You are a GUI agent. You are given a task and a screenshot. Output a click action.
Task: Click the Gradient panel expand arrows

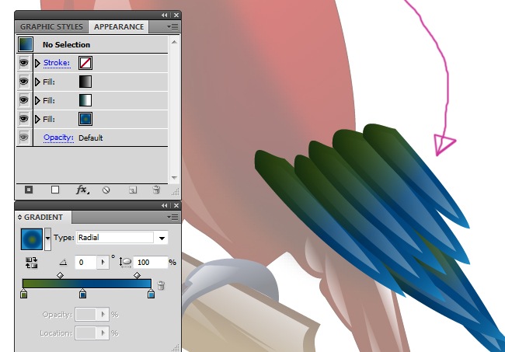[19, 217]
